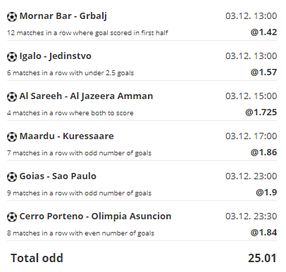Open the Maardu - Kuressaare match

tap(67, 136)
